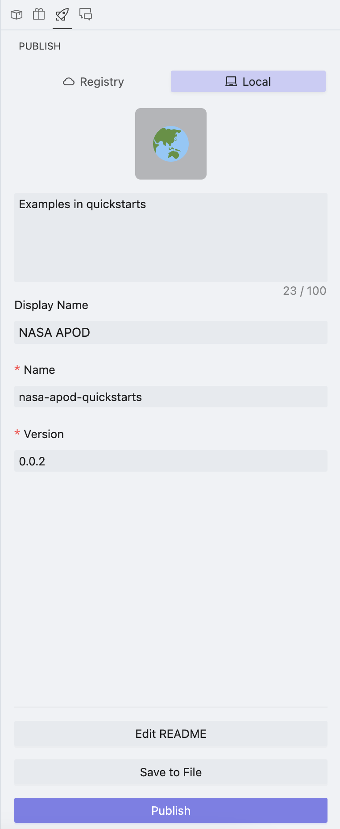The image size is (340, 829).
Task: Change the globe plugin icon image
Action: click(x=171, y=144)
